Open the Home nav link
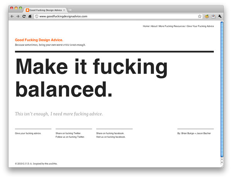Image resolution: width=232 pixels, height=179 pixels. click(146, 26)
